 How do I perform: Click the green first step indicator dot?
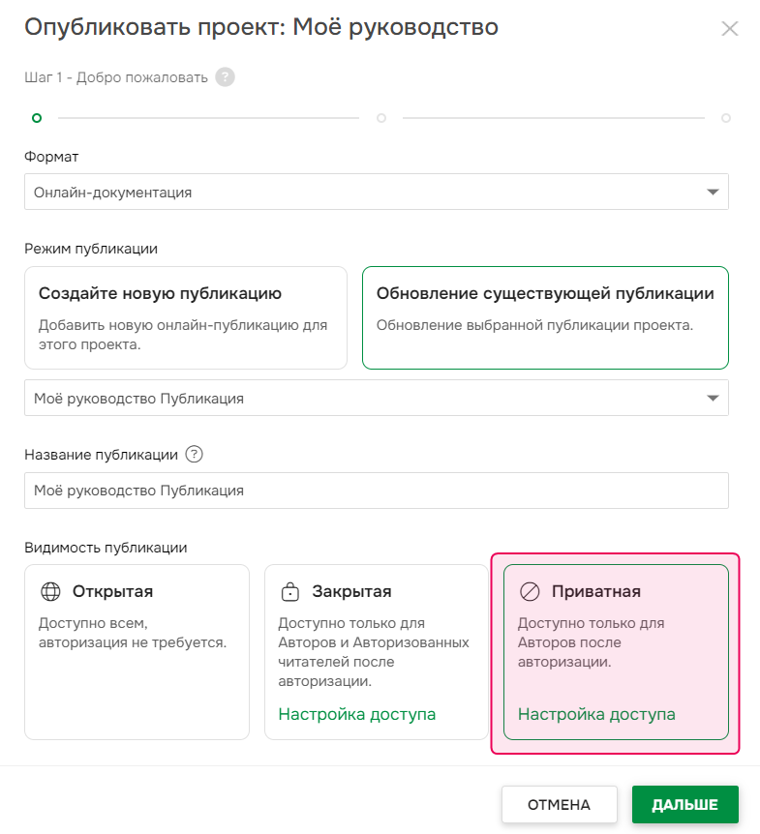click(36, 117)
